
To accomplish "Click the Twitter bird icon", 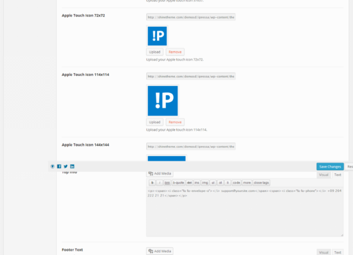I will coord(66,166).
